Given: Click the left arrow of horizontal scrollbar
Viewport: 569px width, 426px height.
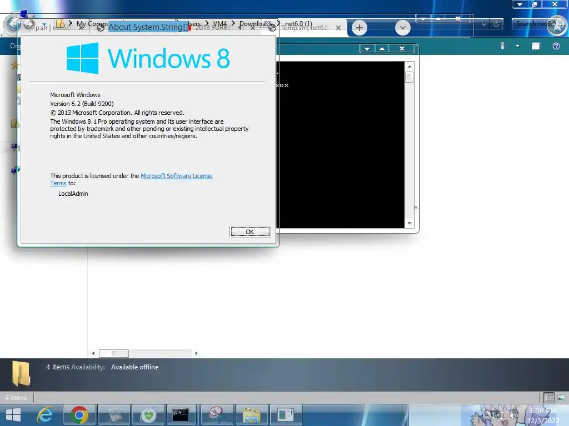Looking at the screenshot, I should pyautogui.click(x=93, y=353).
